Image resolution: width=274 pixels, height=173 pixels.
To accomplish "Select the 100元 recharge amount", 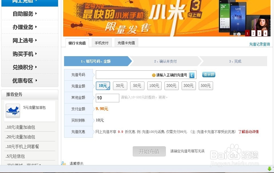I will click(154, 86).
